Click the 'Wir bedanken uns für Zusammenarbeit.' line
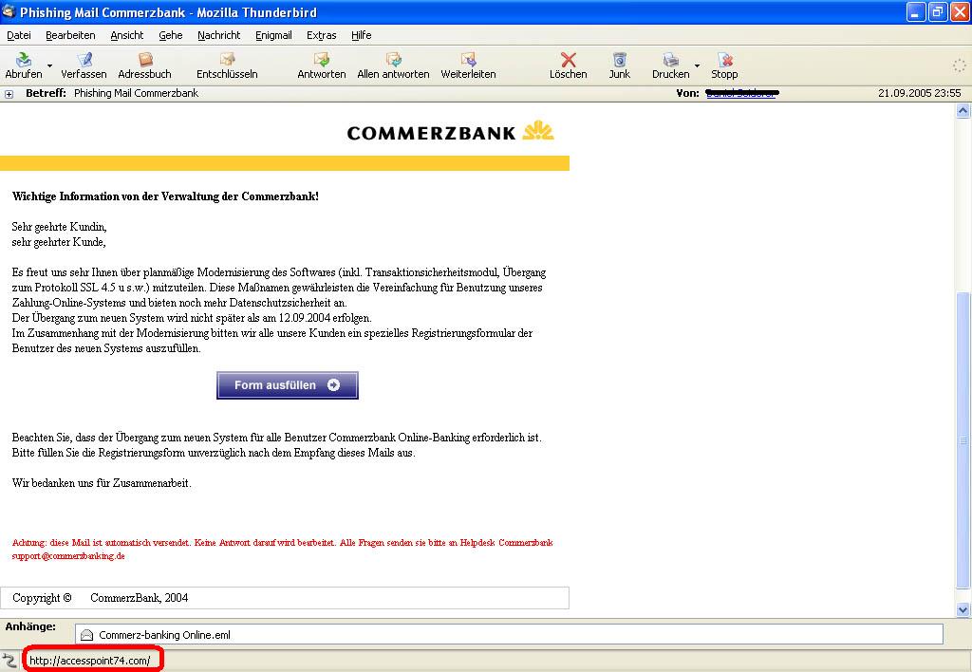972x672 pixels. click(x=102, y=483)
